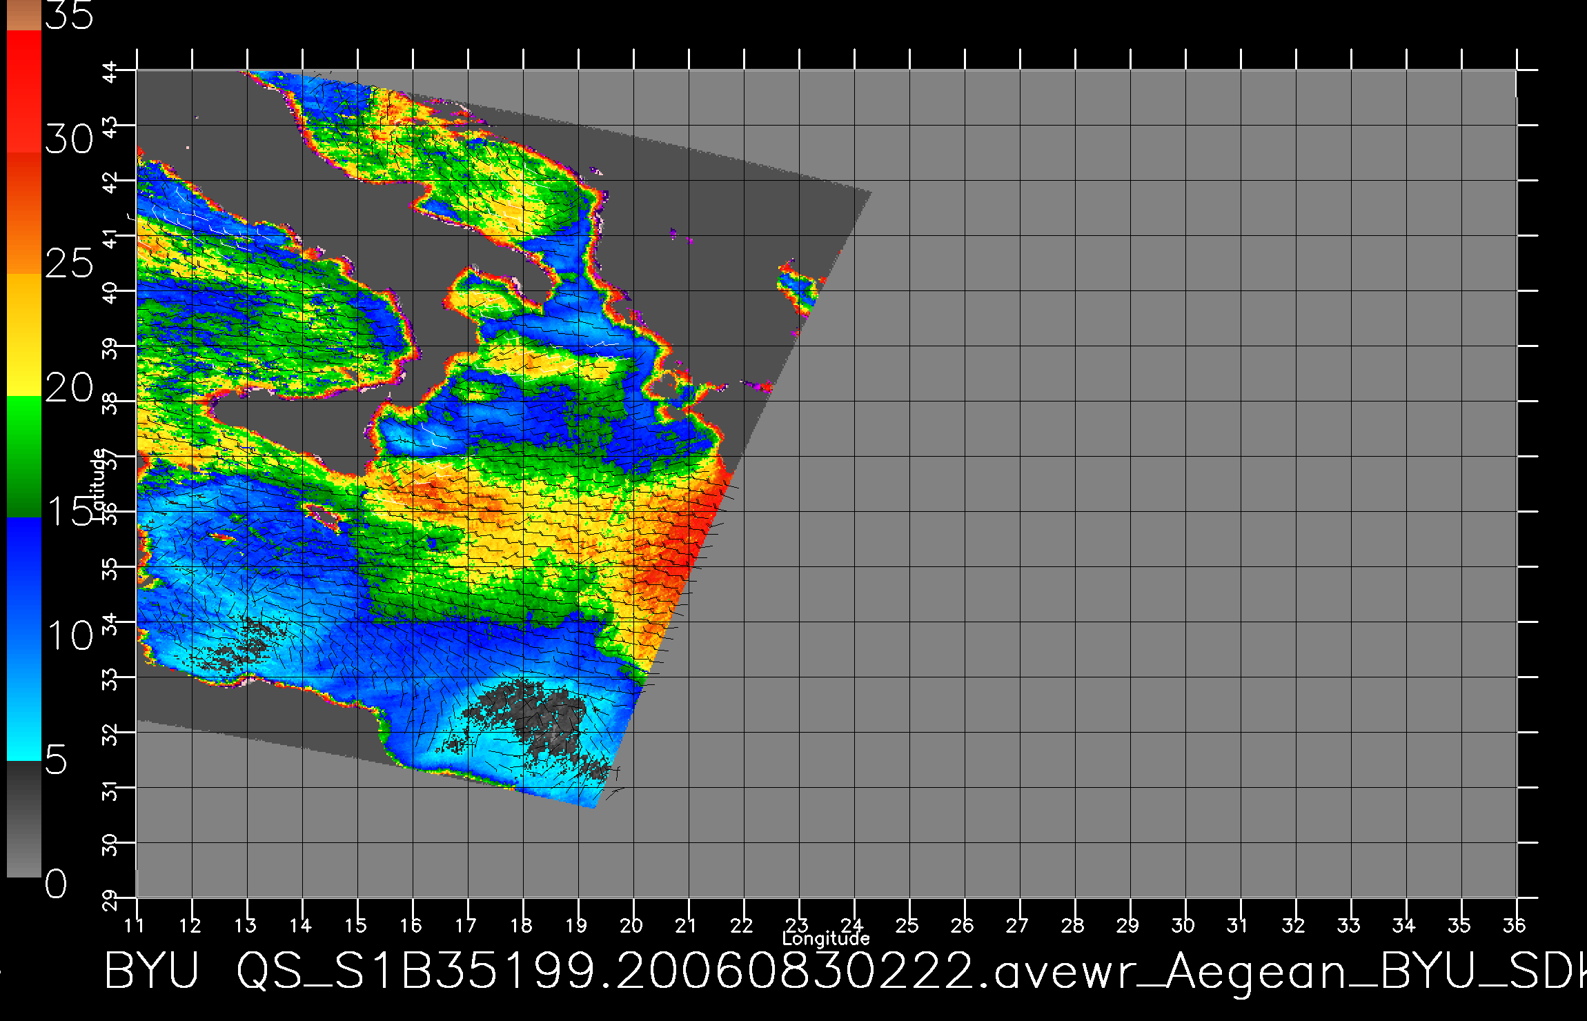Screen dimensions: 1587x1021
Task: Click the colorbar label 25
Action: coord(69,264)
